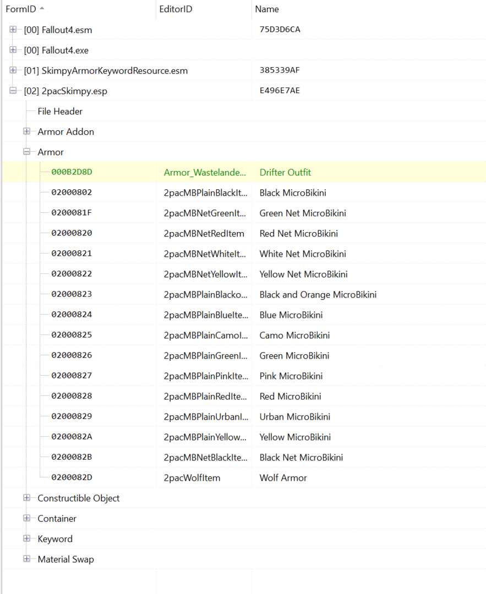Click the Red Net MicroBikini name

coord(299,234)
